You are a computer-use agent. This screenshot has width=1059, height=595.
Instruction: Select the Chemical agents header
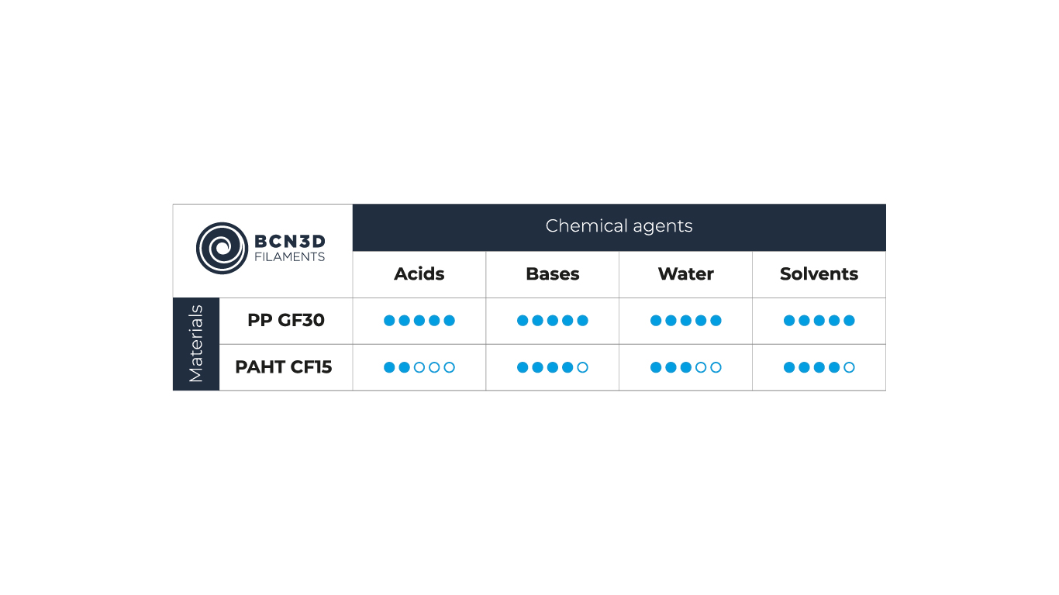coord(619,226)
